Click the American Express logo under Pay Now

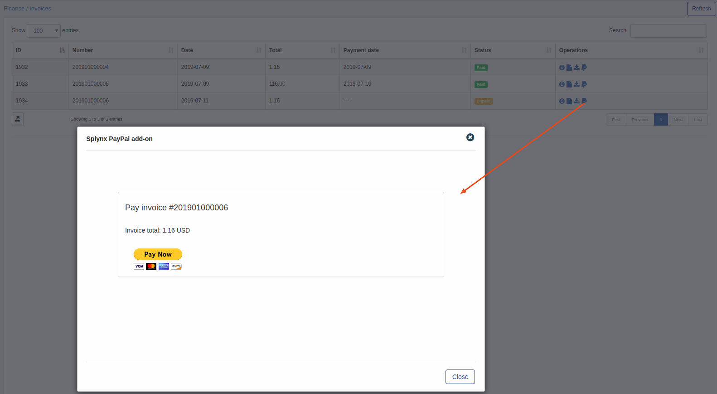pos(164,266)
